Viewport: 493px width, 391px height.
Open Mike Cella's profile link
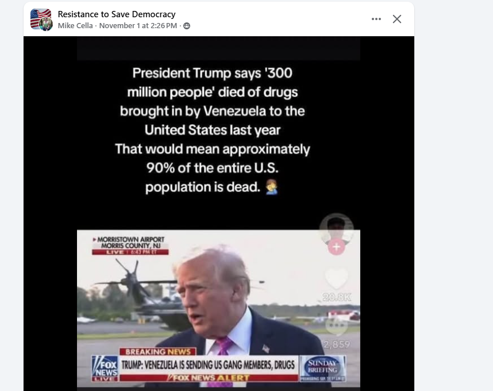tap(75, 25)
